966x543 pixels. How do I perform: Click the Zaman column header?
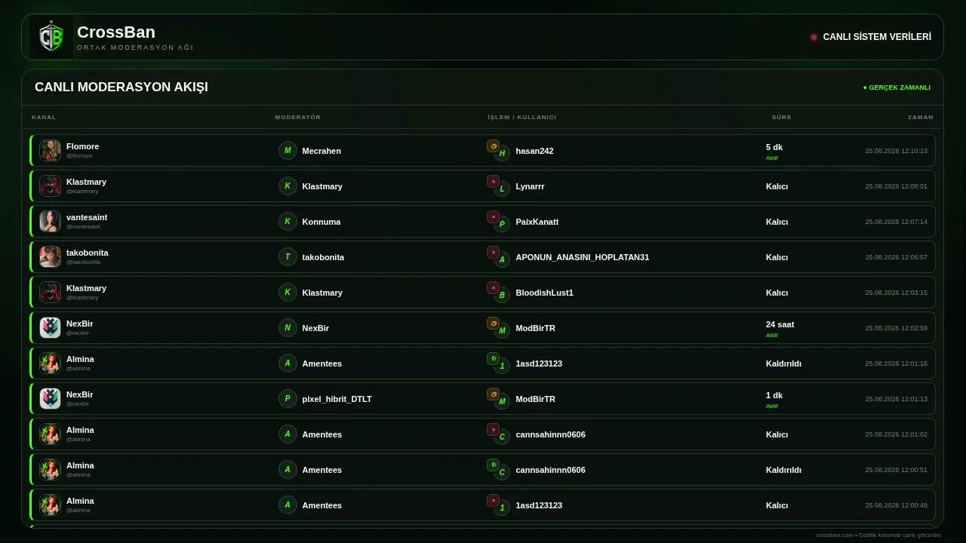click(x=920, y=117)
